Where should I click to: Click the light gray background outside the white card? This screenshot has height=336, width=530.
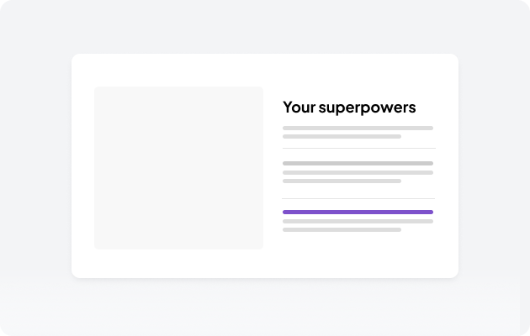(x=34, y=168)
